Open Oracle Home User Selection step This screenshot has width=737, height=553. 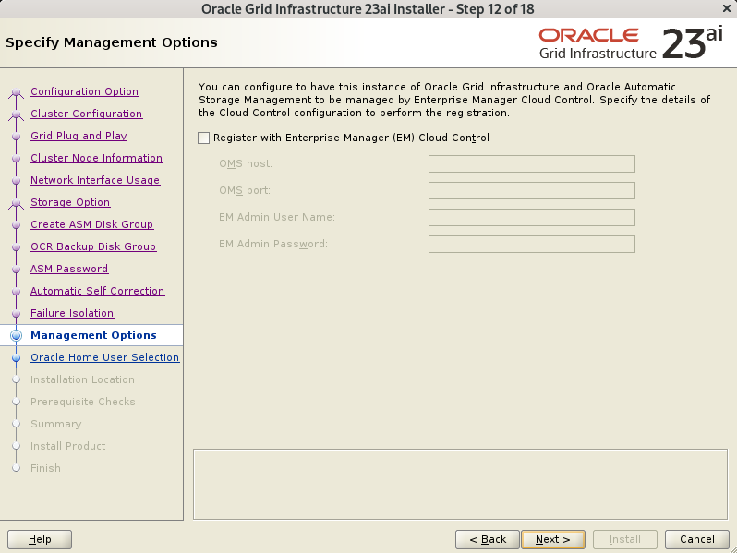(104, 357)
